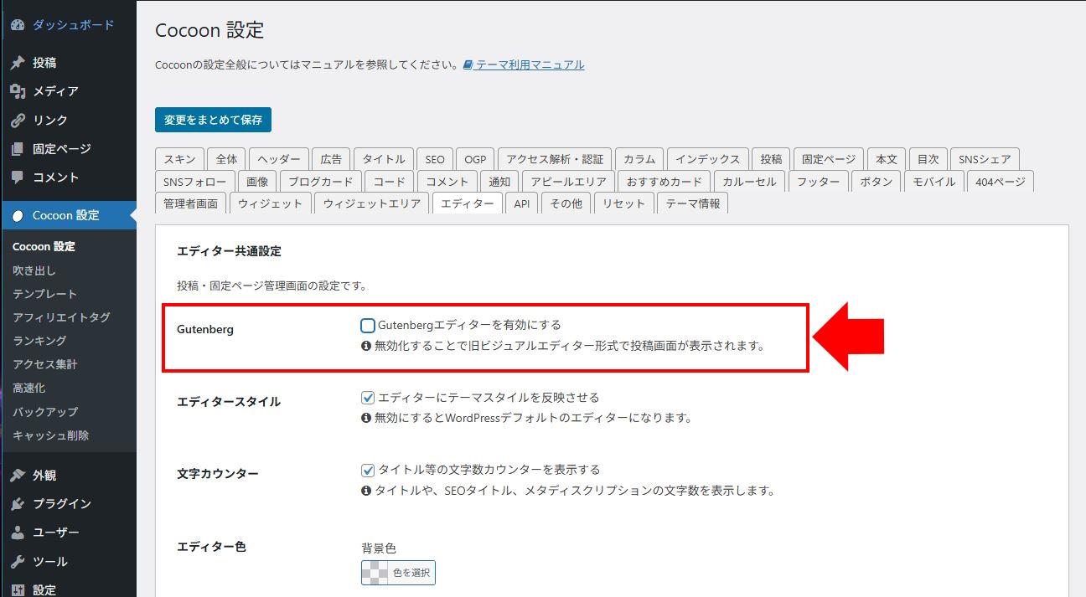The image size is (1086, 597).
Task: Switch to the その他 tab
Action: click(x=566, y=203)
